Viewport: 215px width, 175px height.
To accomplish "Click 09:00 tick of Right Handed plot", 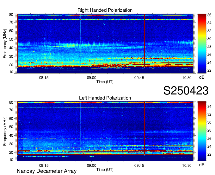I will (91, 78).
